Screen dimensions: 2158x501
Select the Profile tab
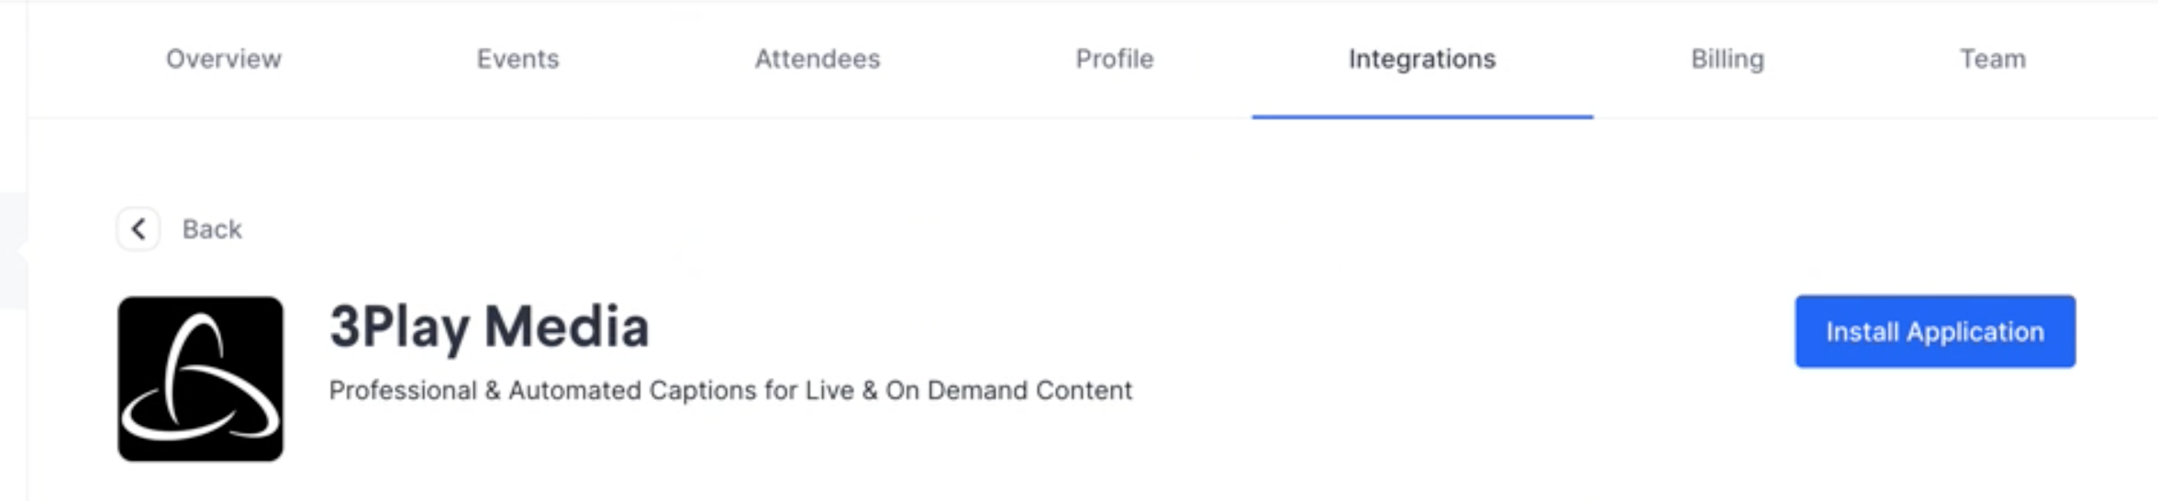click(1114, 59)
